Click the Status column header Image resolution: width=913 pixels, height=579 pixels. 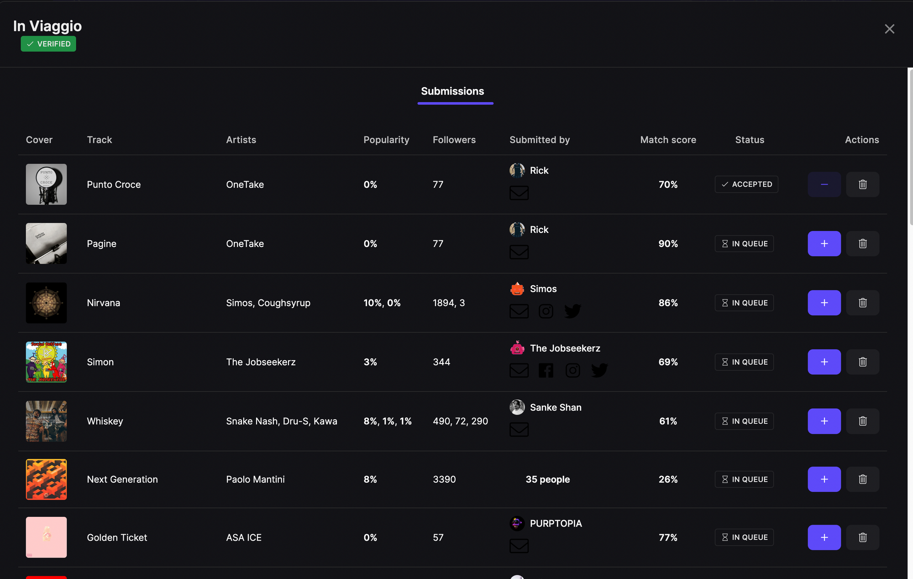[750, 140]
